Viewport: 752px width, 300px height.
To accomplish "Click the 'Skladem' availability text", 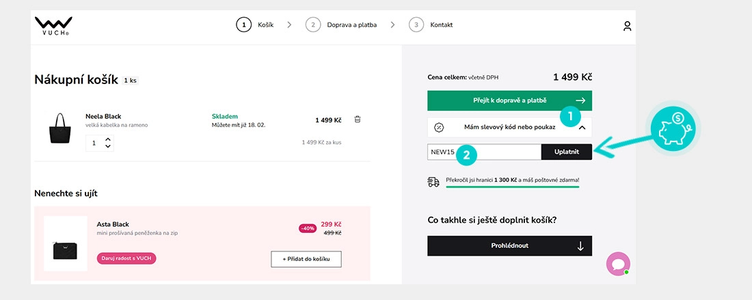I will [x=224, y=116].
